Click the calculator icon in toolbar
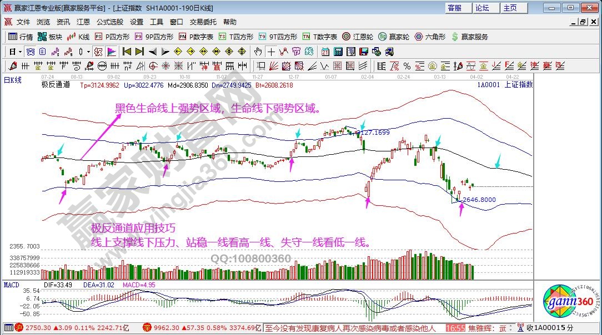 338,52
